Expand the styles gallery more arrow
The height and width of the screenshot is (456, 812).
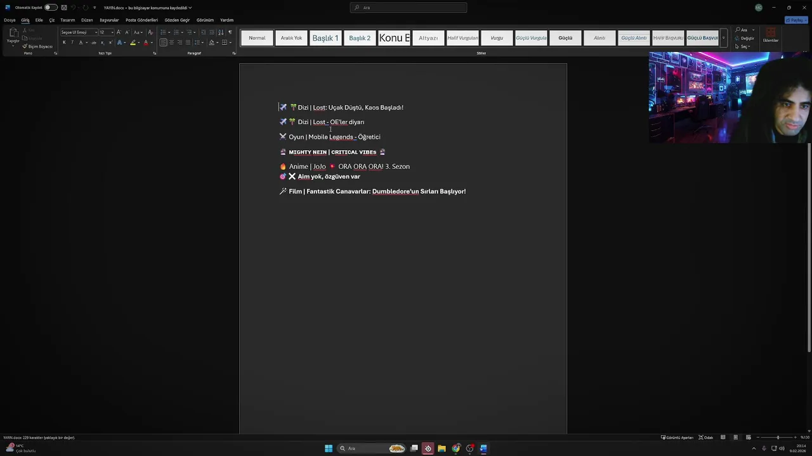(x=723, y=38)
